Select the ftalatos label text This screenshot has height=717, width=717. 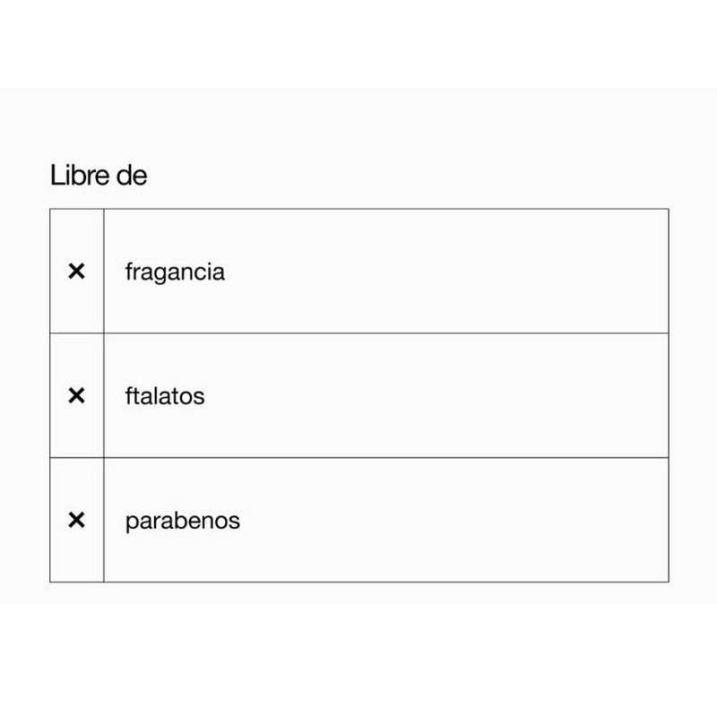165,395
